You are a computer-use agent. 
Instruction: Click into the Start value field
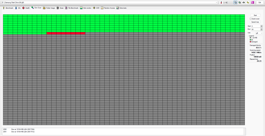point(256,26)
